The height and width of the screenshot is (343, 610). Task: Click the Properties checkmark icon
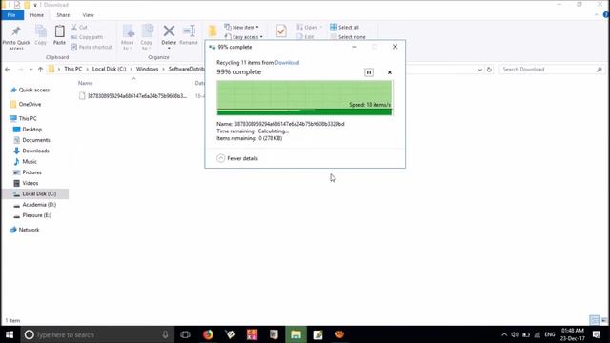point(281,31)
